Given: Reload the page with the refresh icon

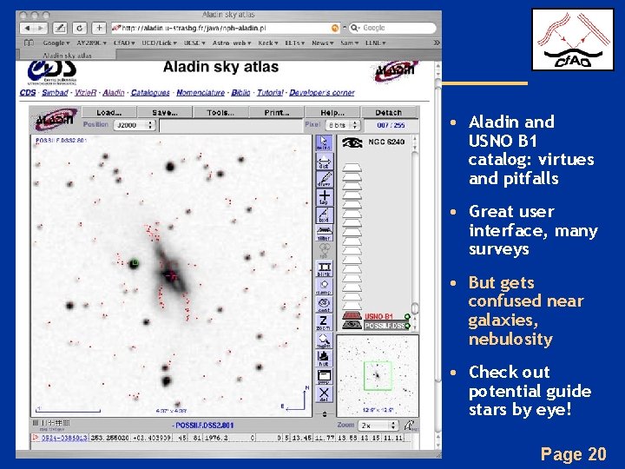Looking at the screenshot, I should [x=79, y=28].
